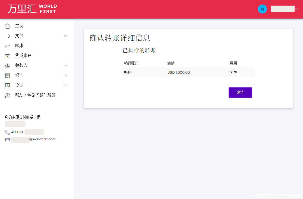The width and height of the screenshot is (303, 199).
Task: Click the blue N user avatar
Action: (262, 9)
